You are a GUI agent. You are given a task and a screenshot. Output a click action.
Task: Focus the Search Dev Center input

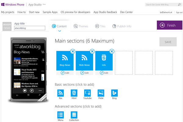pyautogui.click(x=161, y=5)
